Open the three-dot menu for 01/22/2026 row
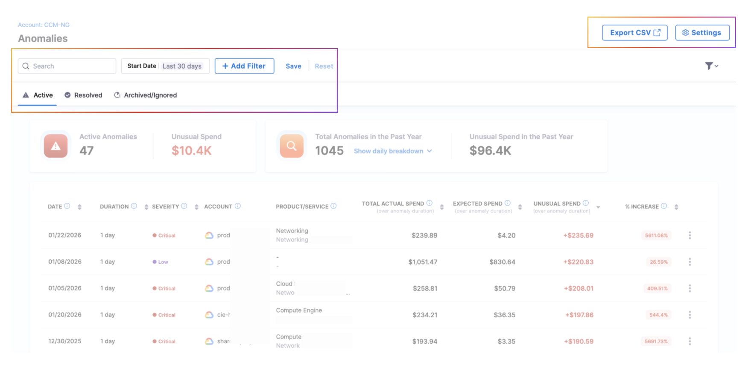This screenshot has height=368, width=748. [x=690, y=236]
